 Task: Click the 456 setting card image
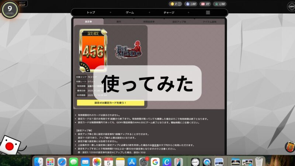pyautogui.click(x=91, y=51)
